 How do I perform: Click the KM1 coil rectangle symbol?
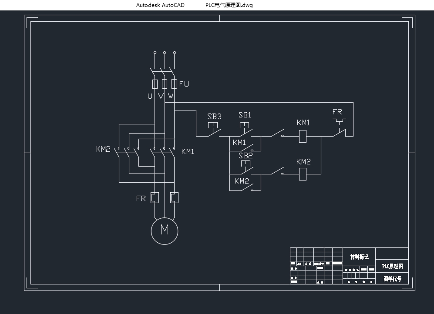pos(303,137)
